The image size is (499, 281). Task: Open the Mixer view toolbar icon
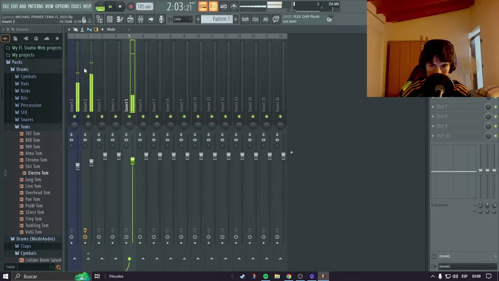(140, 19)
